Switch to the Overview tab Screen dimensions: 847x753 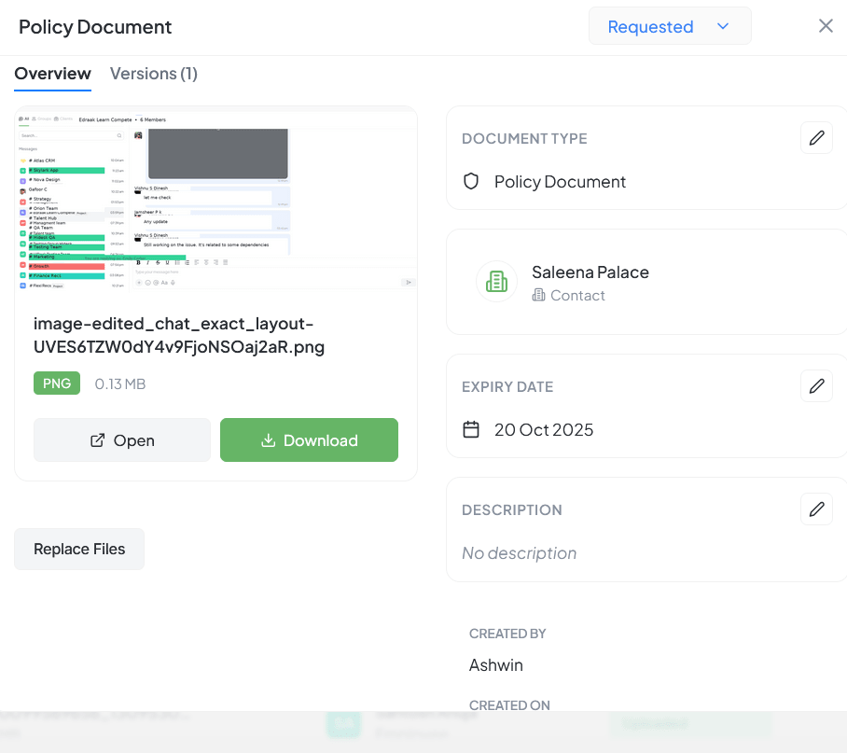coord(52,74)
